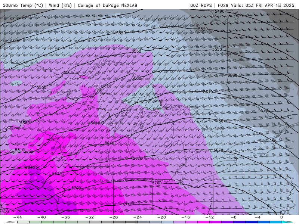Click the "500mb Temp (°C)" title text

click(23, 5)
